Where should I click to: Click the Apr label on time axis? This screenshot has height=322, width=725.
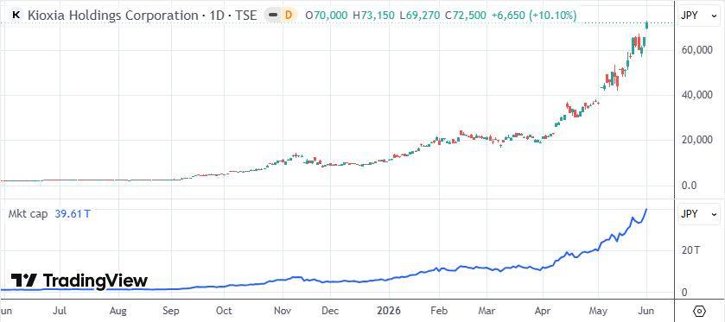pyautogui.click(x=542, y=311)
